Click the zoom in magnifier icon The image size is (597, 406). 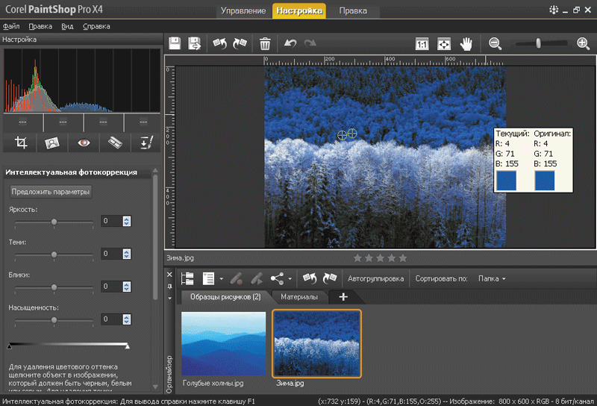pyautogui.click(x=584, y=44)
